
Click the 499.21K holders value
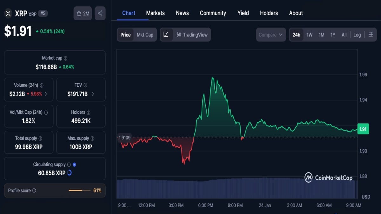coord(81,121)
